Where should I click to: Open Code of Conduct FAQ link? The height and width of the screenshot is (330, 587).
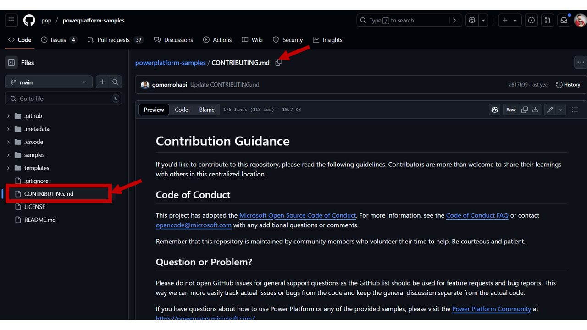[477, 215]
